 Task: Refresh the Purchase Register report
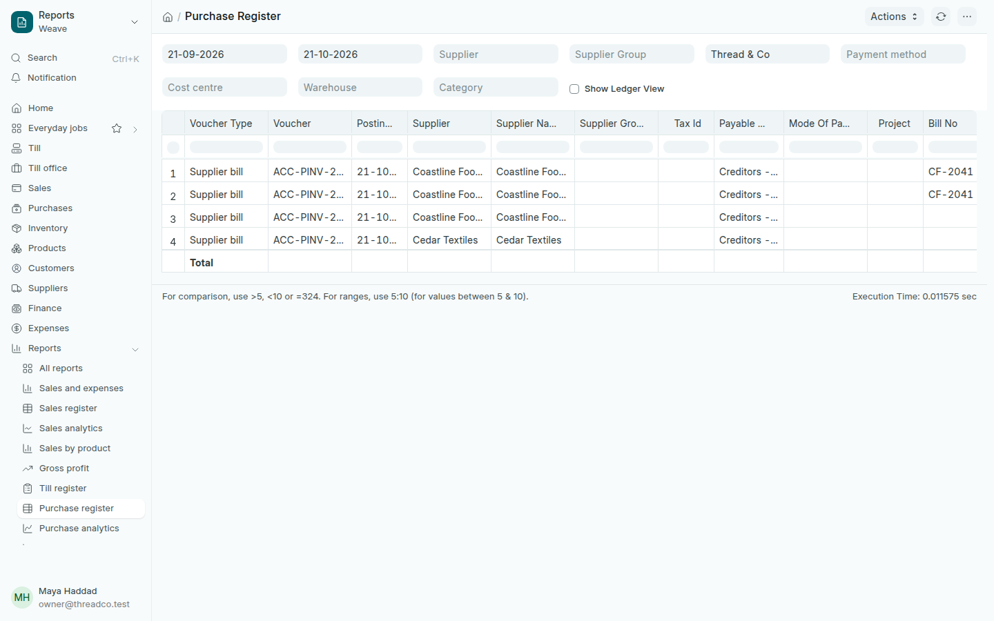tap(941, 17)
